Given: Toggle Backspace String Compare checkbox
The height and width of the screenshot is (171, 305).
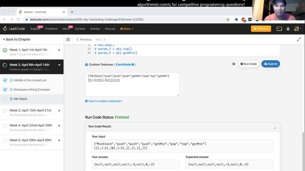Looking at the screenshot, I should pos(5,90).
